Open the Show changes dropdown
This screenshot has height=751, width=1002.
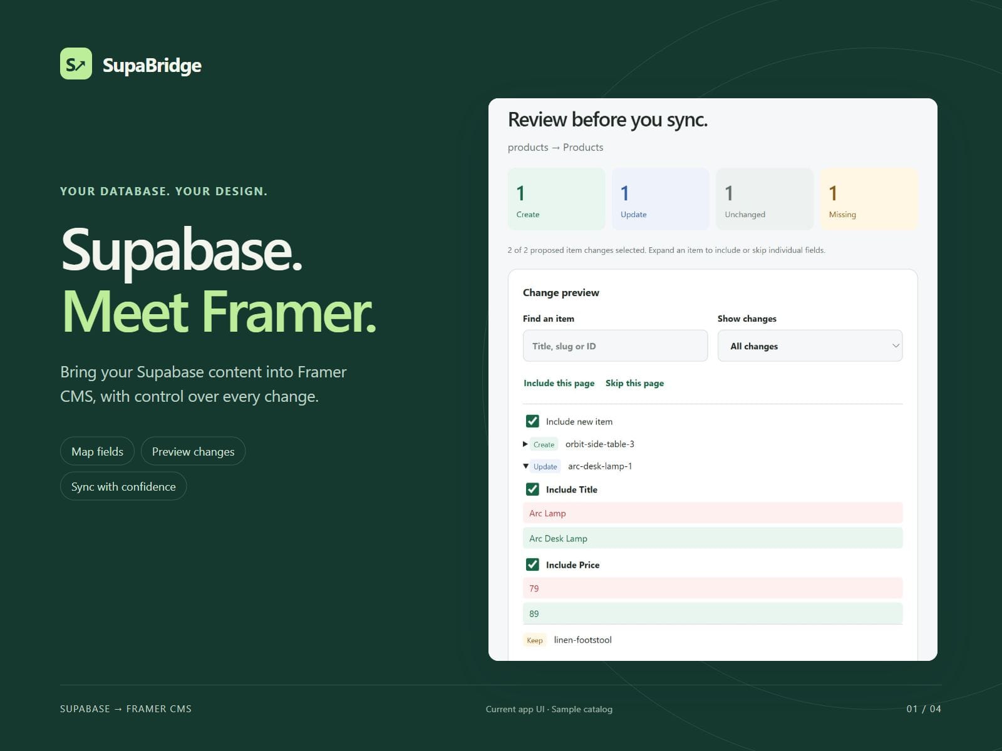810,345
